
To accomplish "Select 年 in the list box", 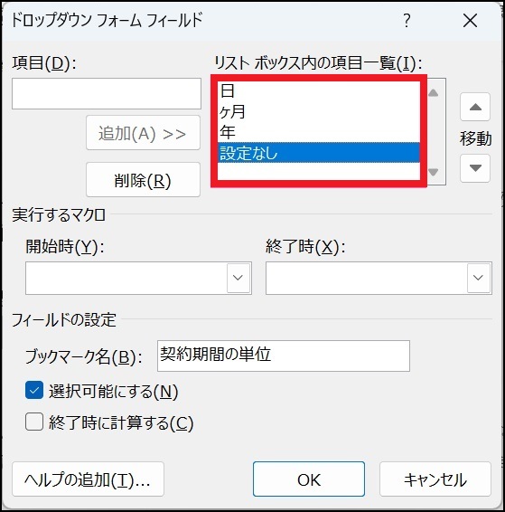I will [319, 132].
